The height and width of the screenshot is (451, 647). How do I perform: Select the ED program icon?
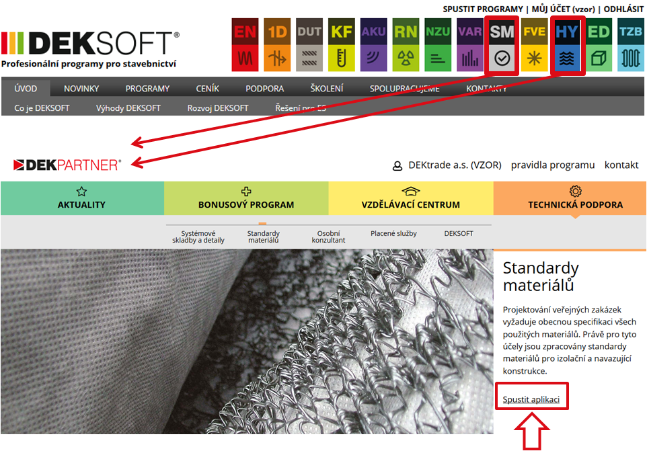599,44
